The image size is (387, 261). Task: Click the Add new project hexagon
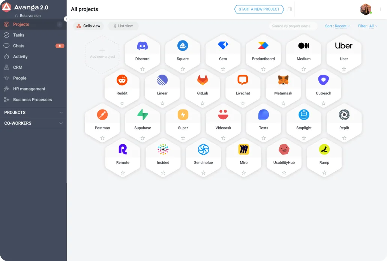(102, 54)
